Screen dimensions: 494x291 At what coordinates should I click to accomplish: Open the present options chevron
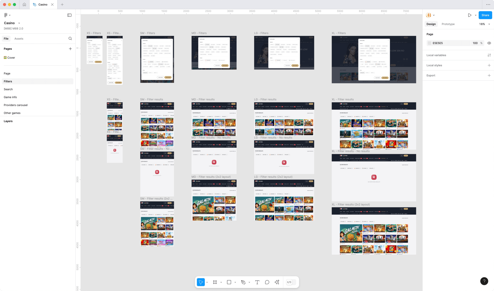click(476, 15)
